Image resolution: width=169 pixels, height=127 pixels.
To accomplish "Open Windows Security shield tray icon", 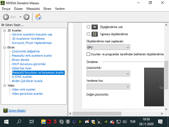I will (93, 122).
